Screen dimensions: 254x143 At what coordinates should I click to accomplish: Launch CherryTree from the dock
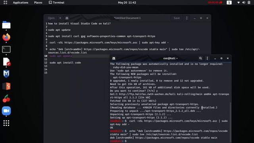coord(6,99)
